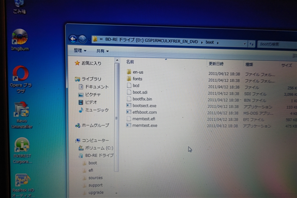The height and width of the screenshot is (198, 297).
Task: Click the Favorites star (お気に入り) icon
Action: (x=77, y=63)
